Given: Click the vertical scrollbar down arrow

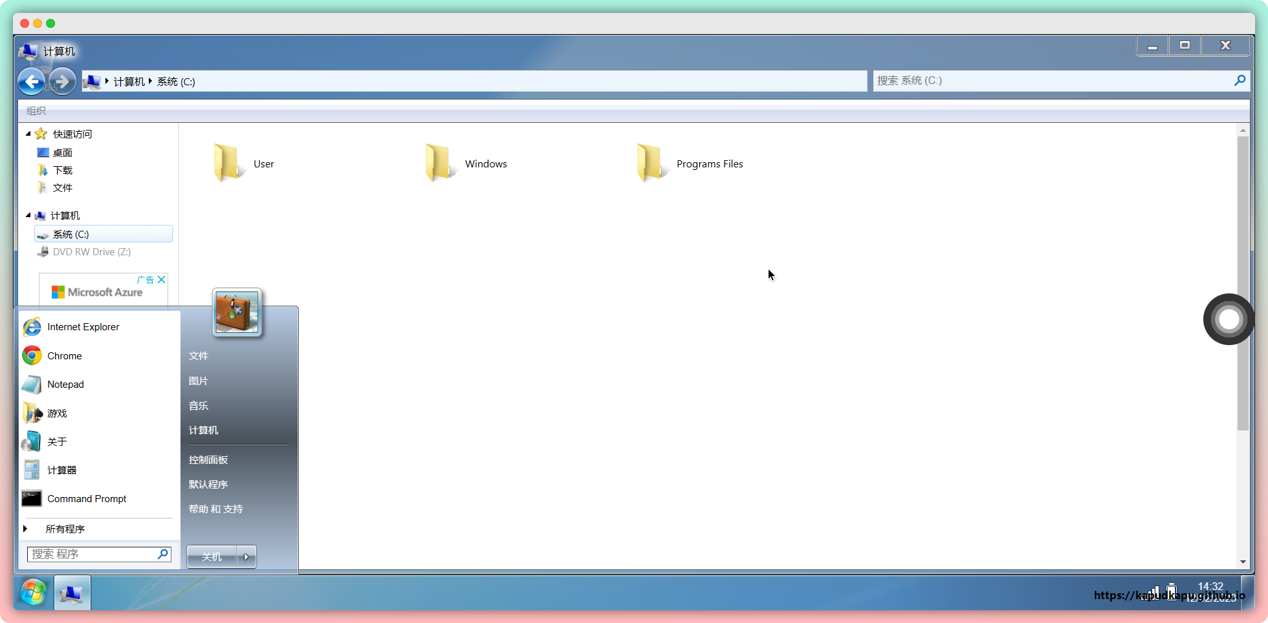Looking at the screenshot, I should tap(1243, 562).
